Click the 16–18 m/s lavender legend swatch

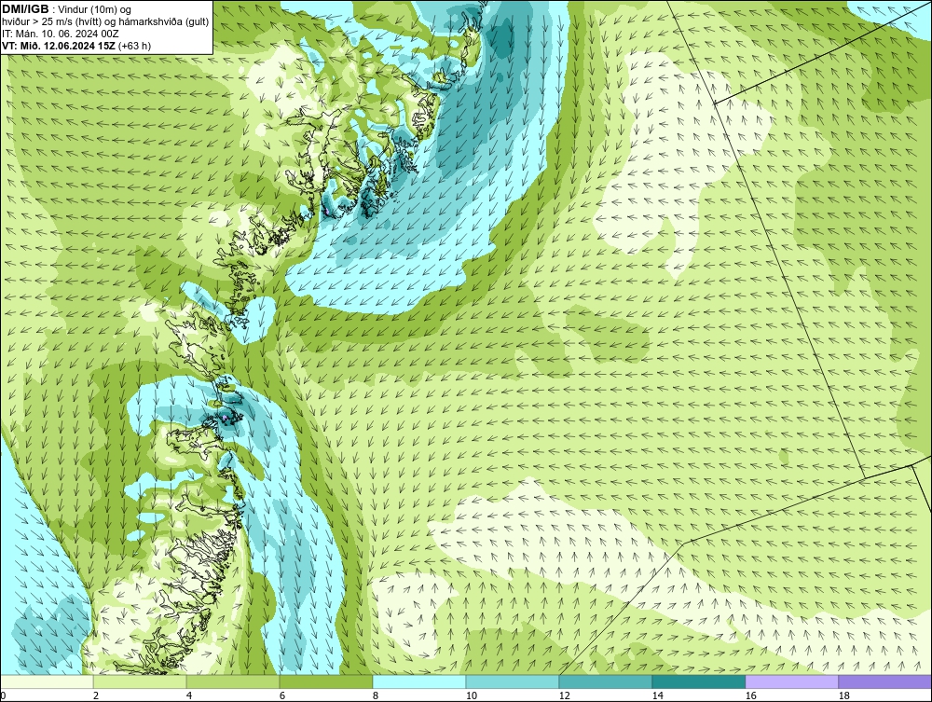tap(791, 681)
